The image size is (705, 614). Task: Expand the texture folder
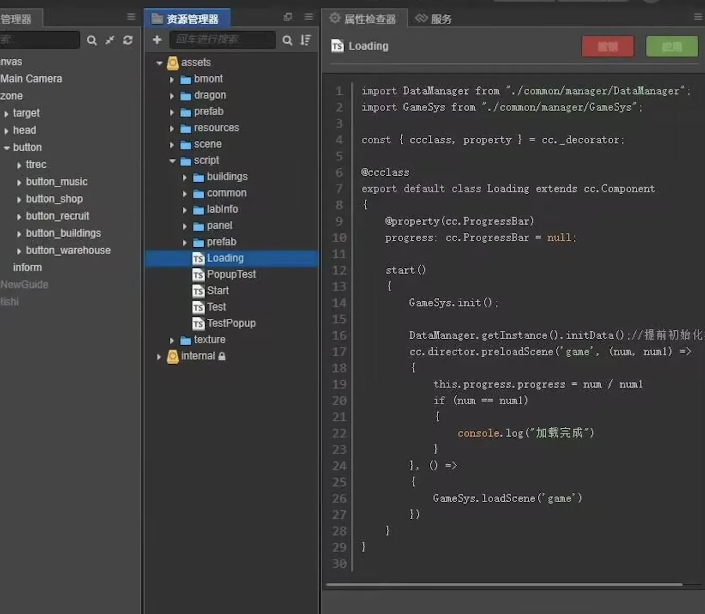pos(172,340)
